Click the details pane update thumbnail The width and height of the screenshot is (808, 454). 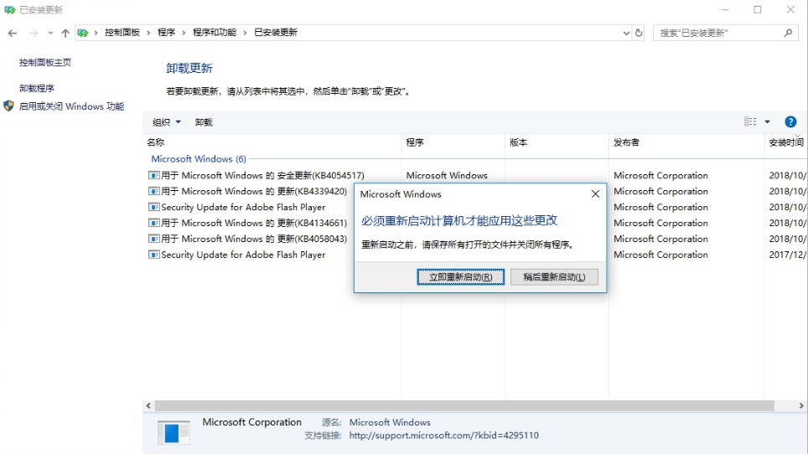pyautogui.click(x=174, y=432)
